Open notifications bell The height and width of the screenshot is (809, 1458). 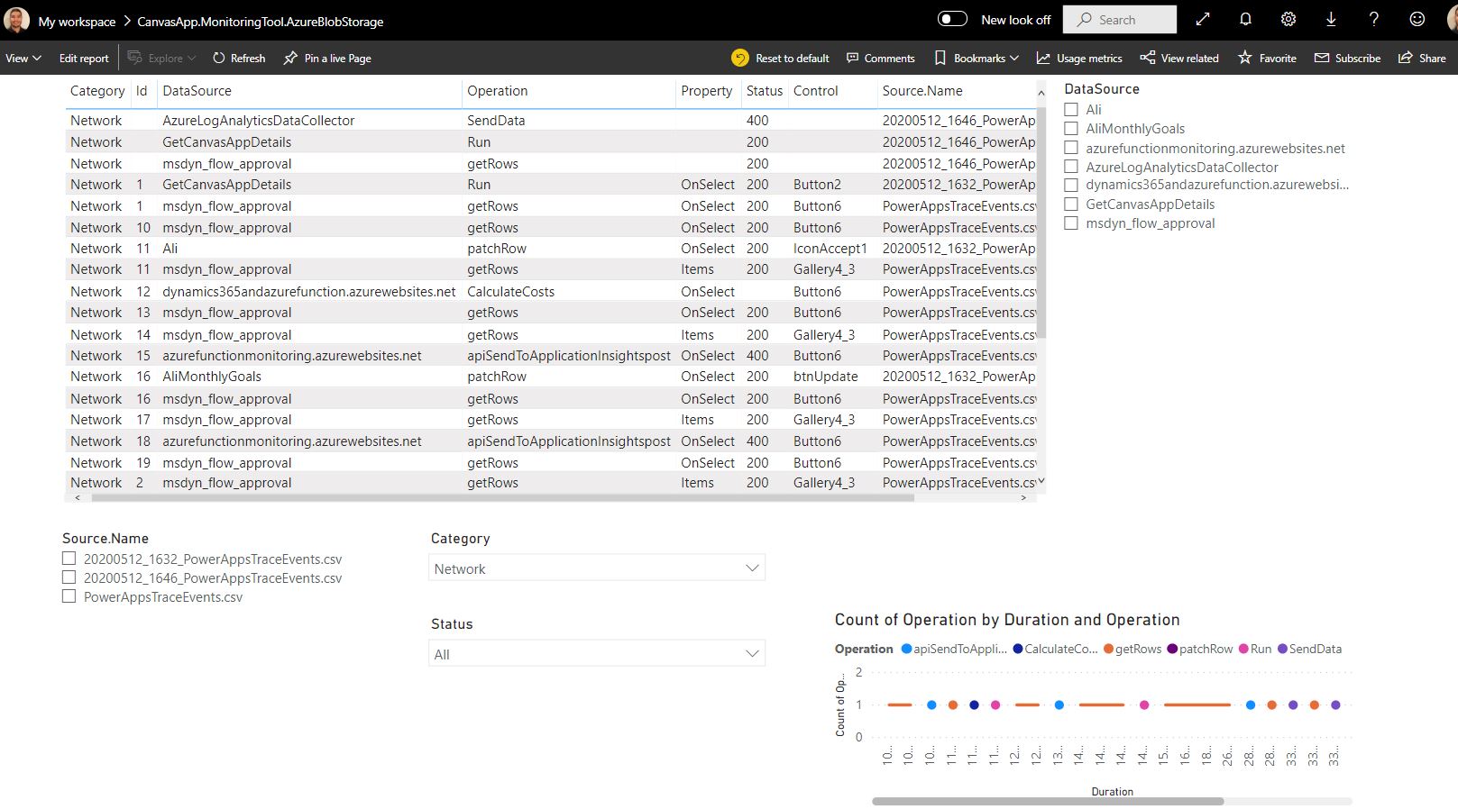click(1245, 20)
